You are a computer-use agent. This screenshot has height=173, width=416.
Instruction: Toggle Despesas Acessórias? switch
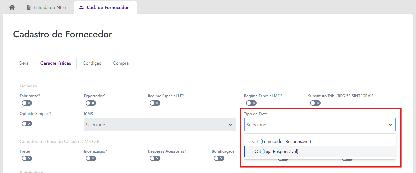(x=155, y=158)
